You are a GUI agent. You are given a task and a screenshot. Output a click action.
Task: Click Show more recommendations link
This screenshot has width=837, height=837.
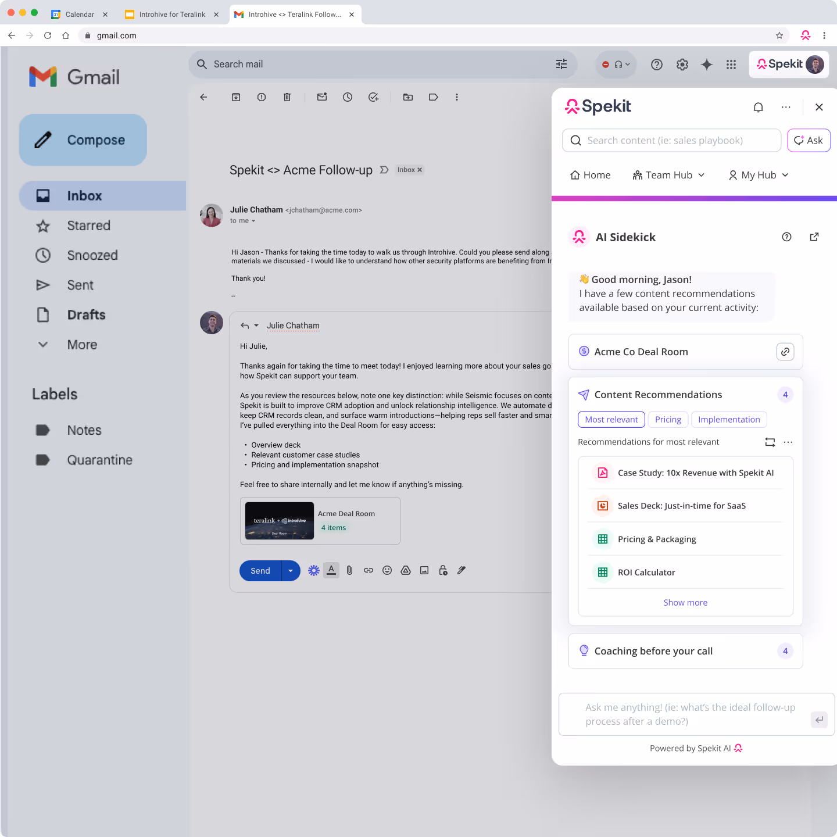tap(685, 603)
